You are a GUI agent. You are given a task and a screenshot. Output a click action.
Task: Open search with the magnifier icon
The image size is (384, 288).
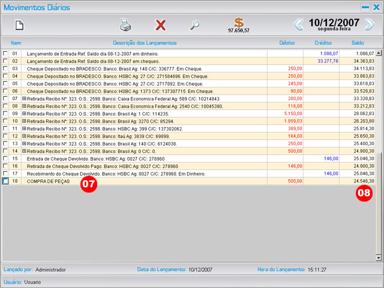(194, 25)
